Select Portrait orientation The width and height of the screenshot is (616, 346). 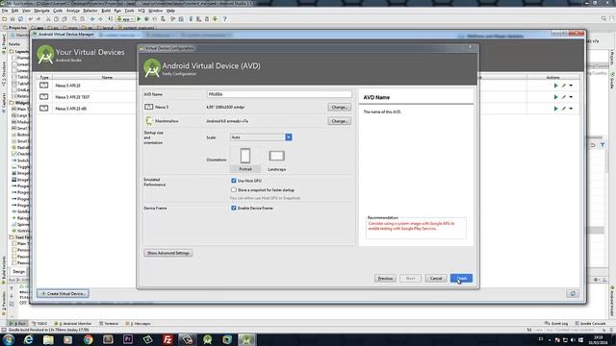click(245, 160)
